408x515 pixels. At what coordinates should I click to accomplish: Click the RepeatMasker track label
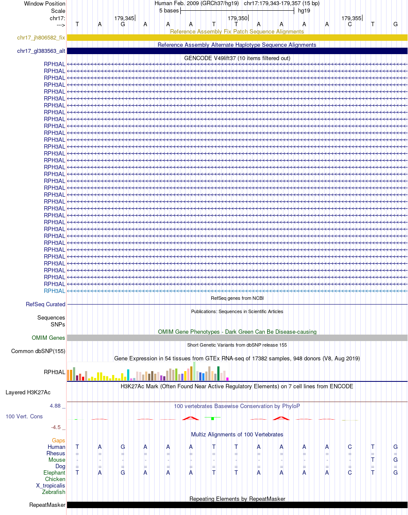[x=47, y=505]
